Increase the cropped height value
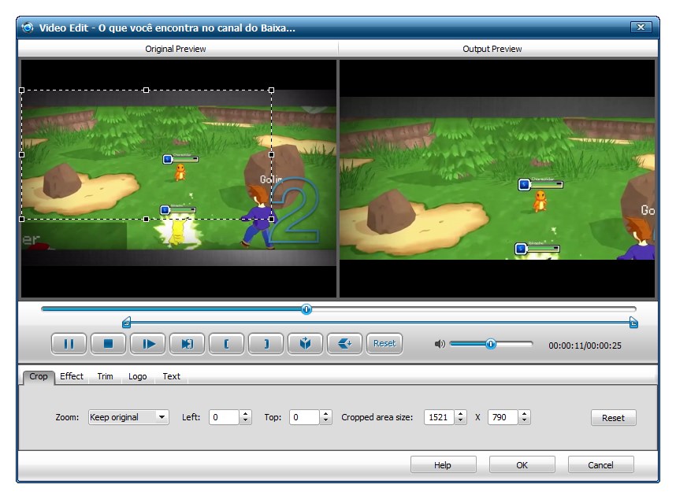 (524, 414)
